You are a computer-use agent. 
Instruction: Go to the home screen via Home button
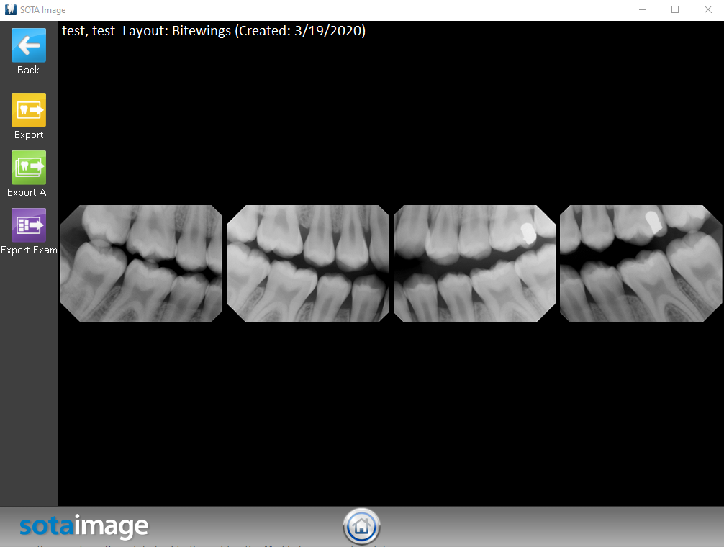click(x=361, y=527)
